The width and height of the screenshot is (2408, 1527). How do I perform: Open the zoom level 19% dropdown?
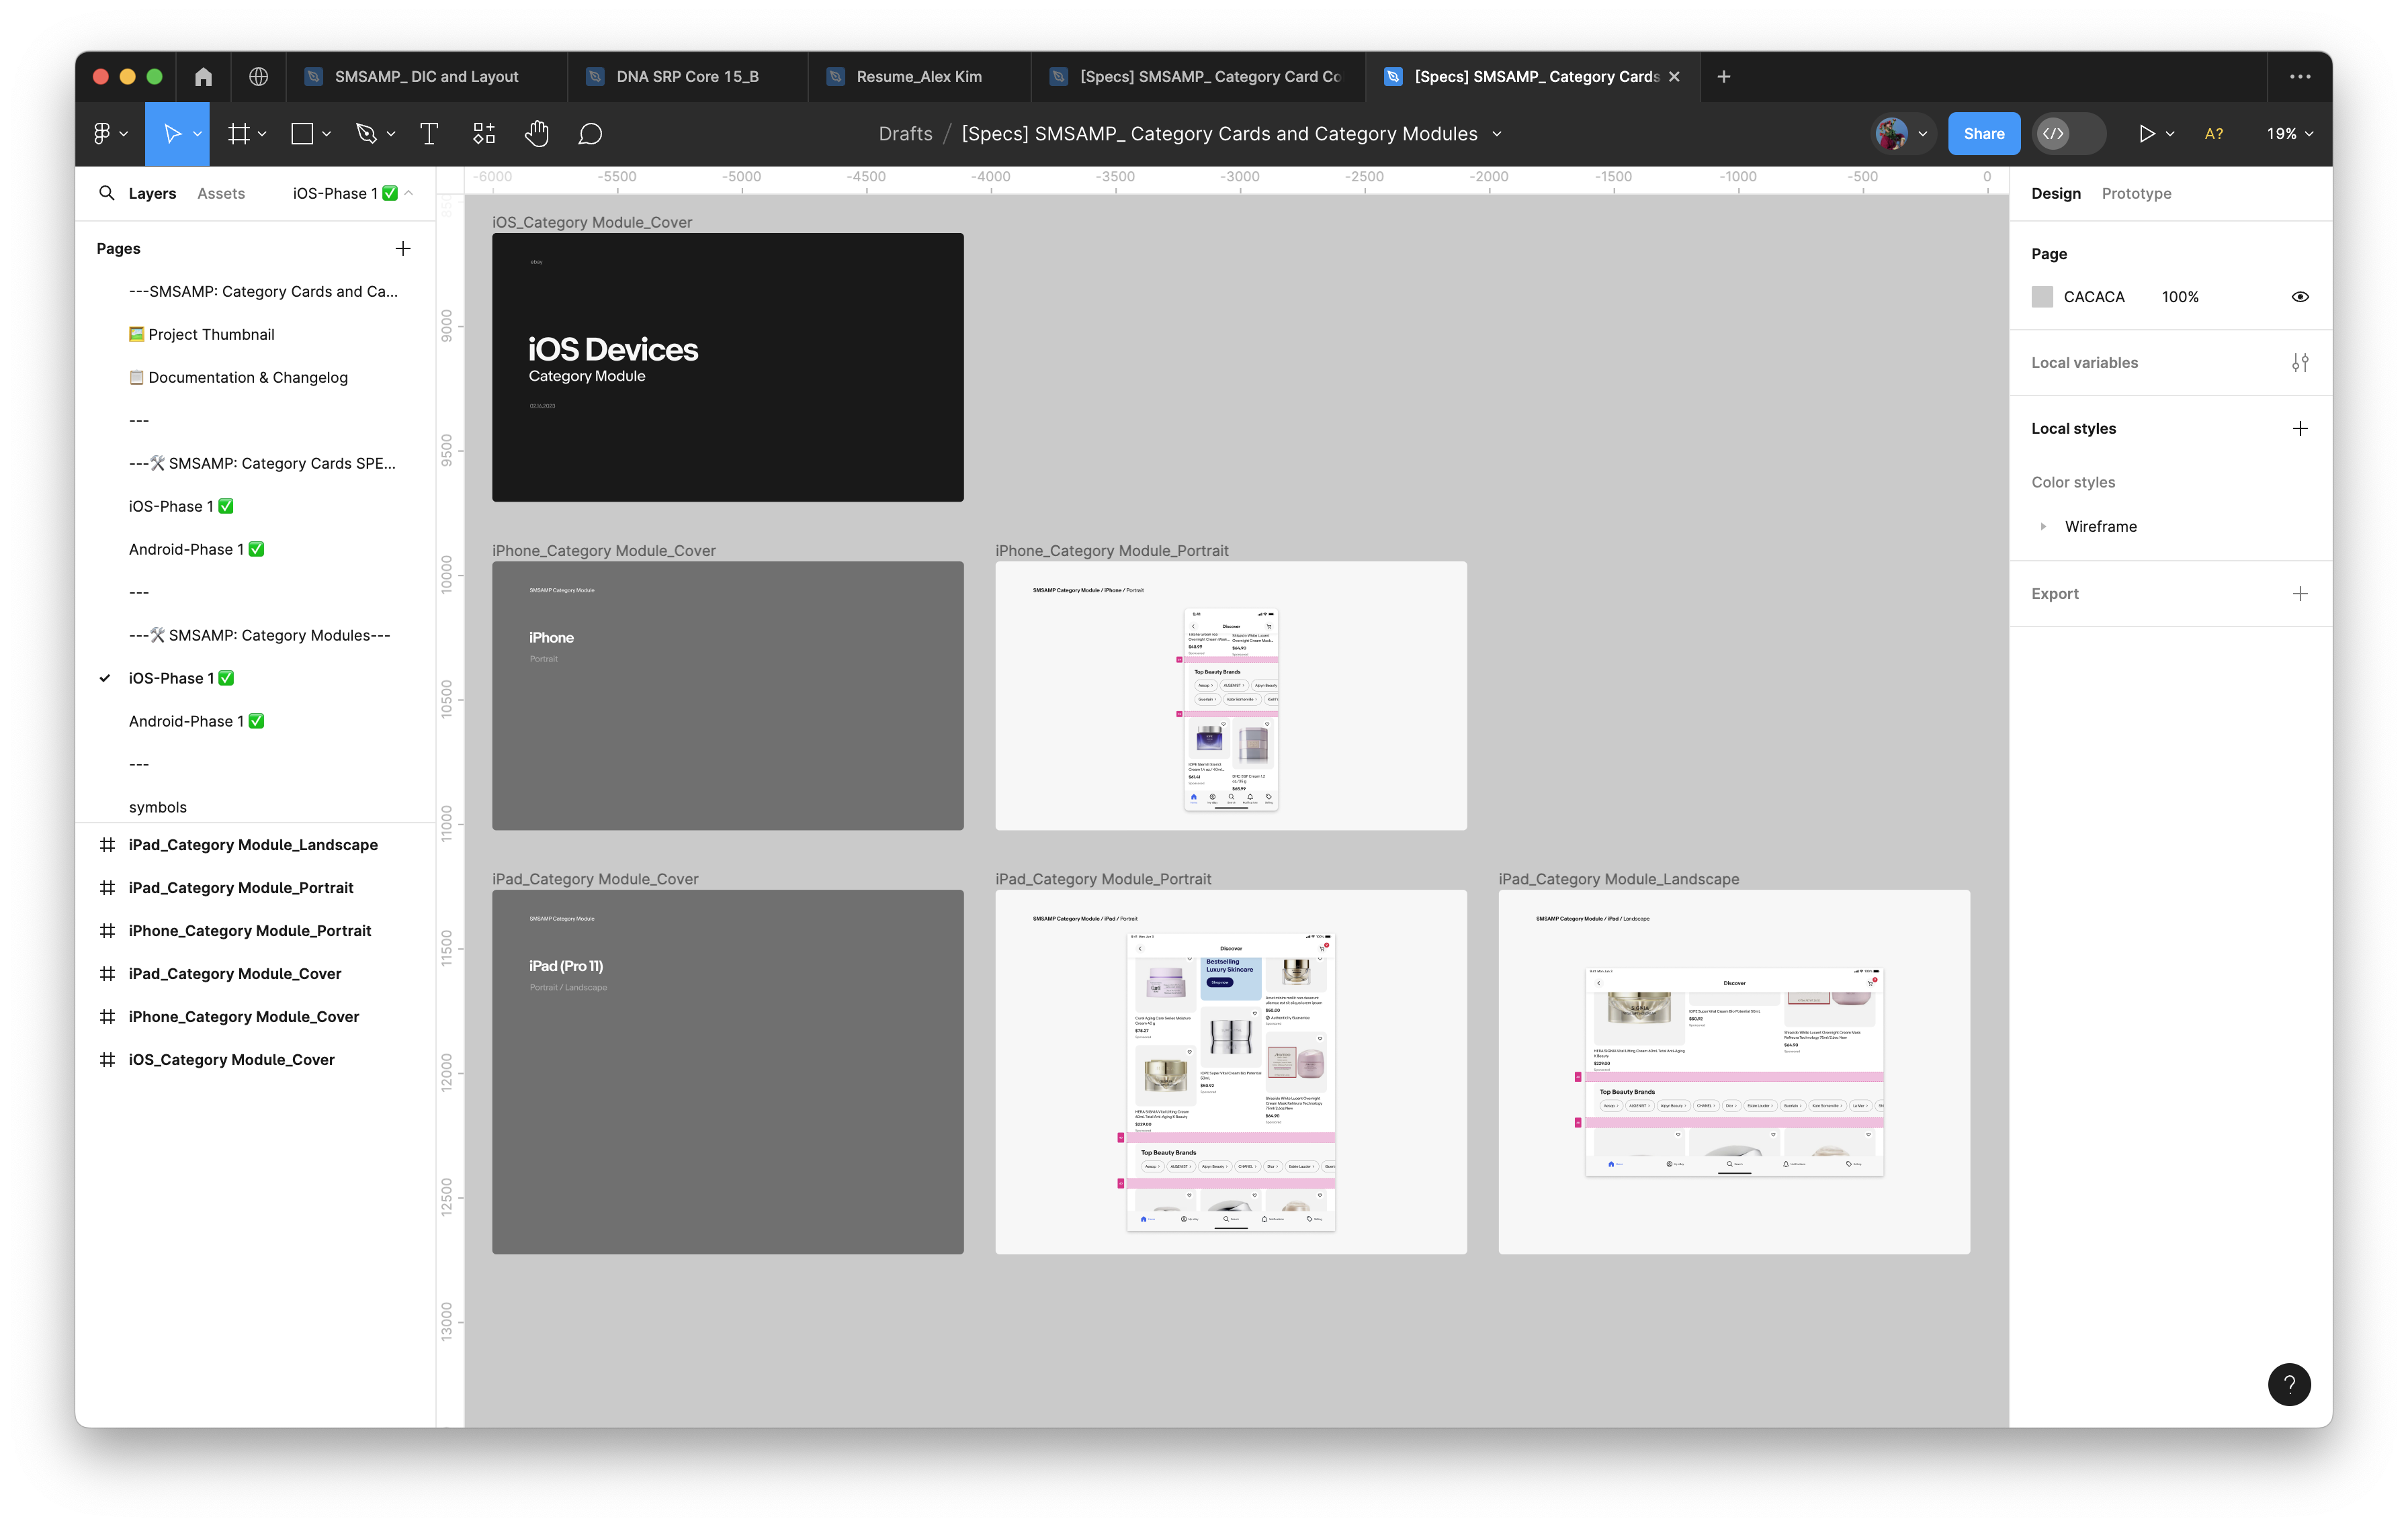point(2290,133)
